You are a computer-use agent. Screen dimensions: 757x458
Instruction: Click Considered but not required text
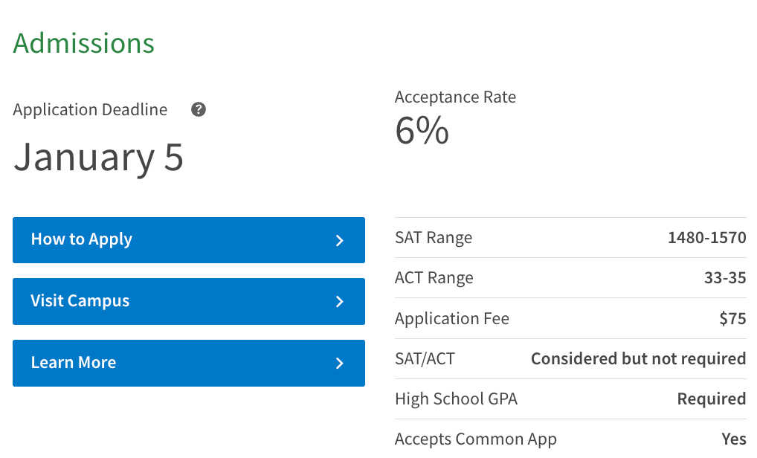639,358
